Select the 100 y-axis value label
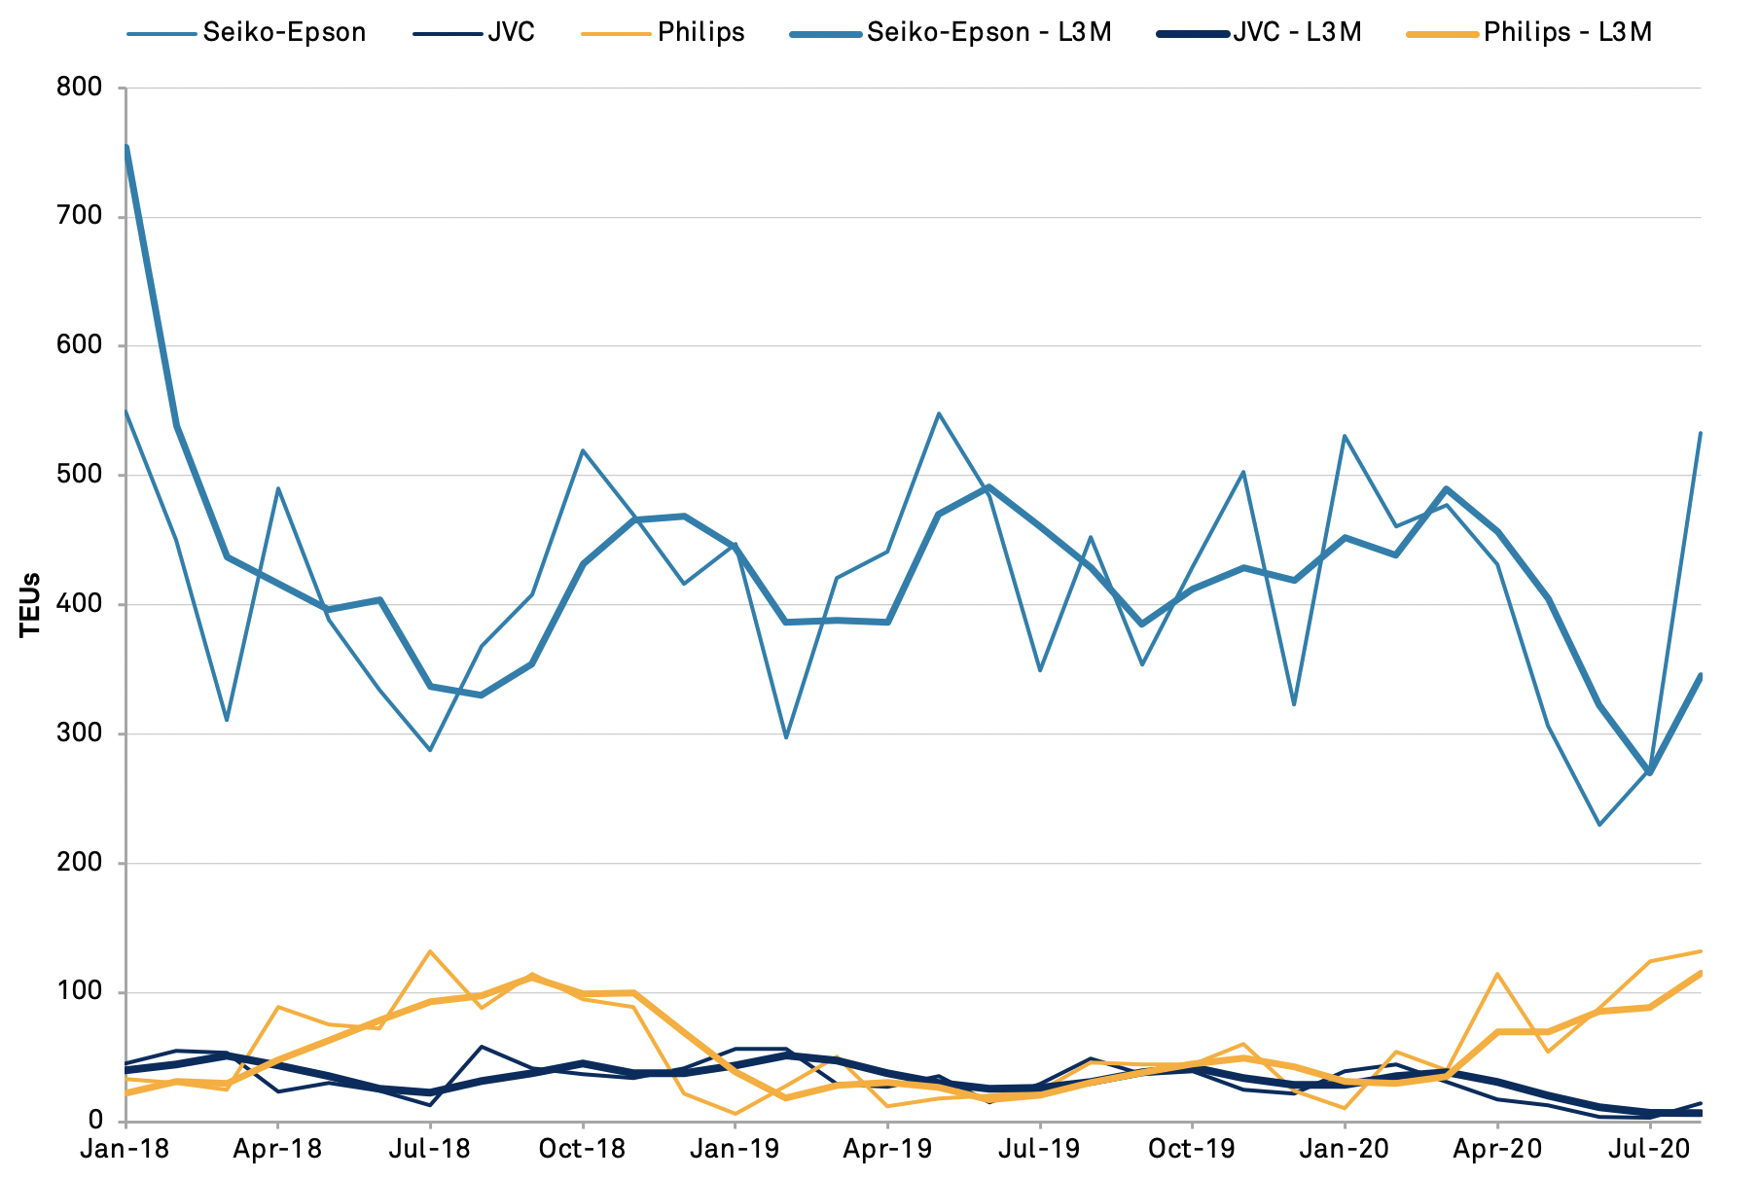Screen dimensions: 1759x1179 point(82,992)
